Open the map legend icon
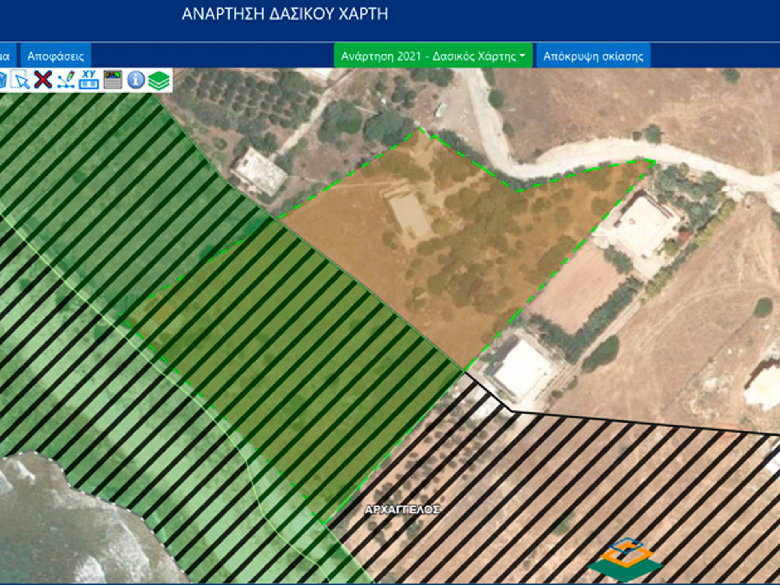Image resolution: width=780 pixels, height=585 pixels. tap(113, 80)
